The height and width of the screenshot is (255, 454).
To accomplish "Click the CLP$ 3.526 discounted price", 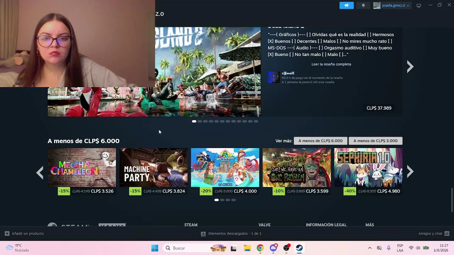I will click(x=102, y=191).
